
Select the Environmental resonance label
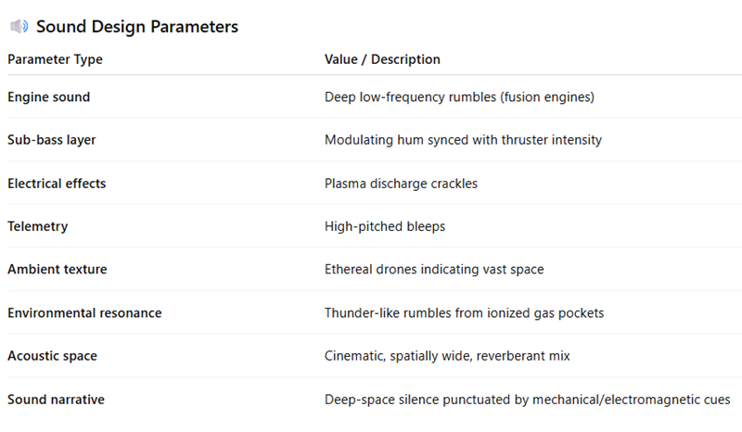coord(84,313)
